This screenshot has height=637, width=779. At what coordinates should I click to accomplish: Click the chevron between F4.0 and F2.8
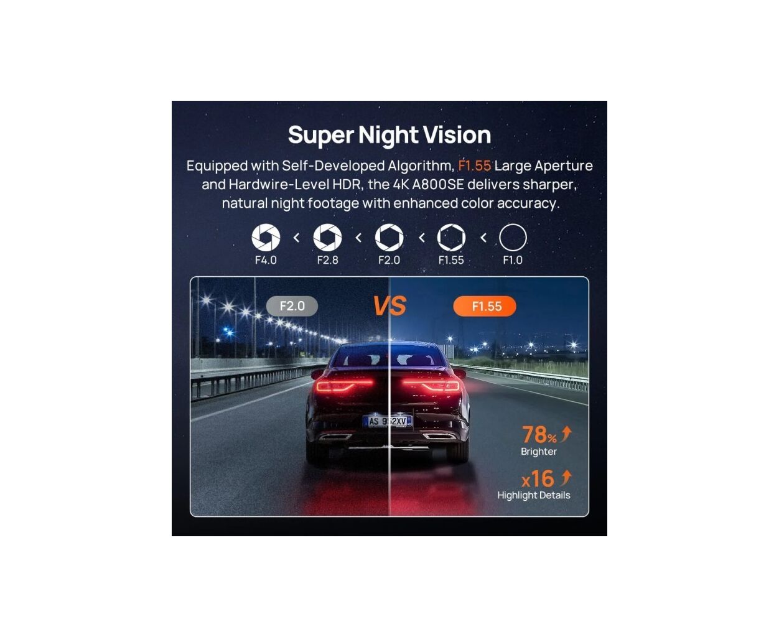pyautogui.click(x=296, y=238)
